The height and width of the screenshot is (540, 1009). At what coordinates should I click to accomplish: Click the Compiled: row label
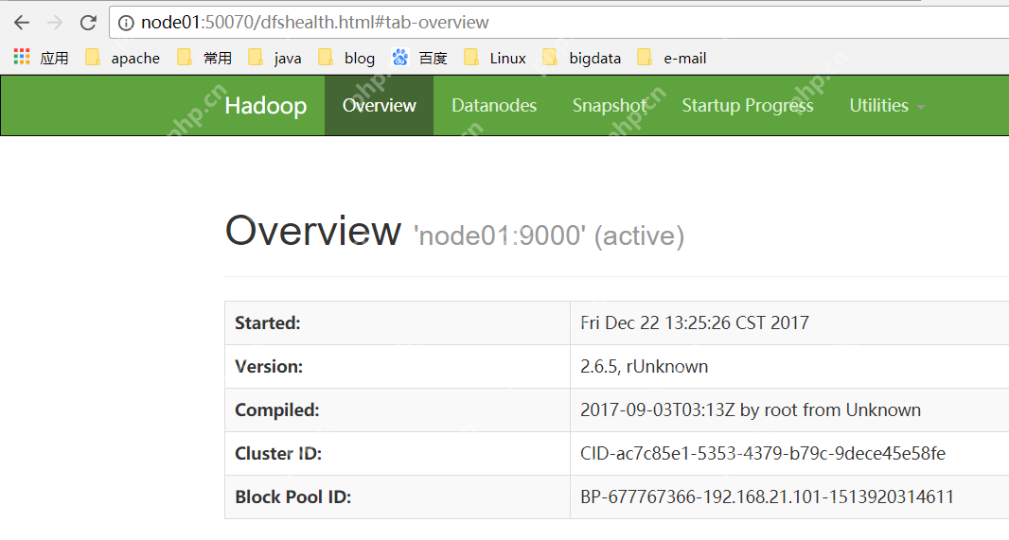click(276, 410)
